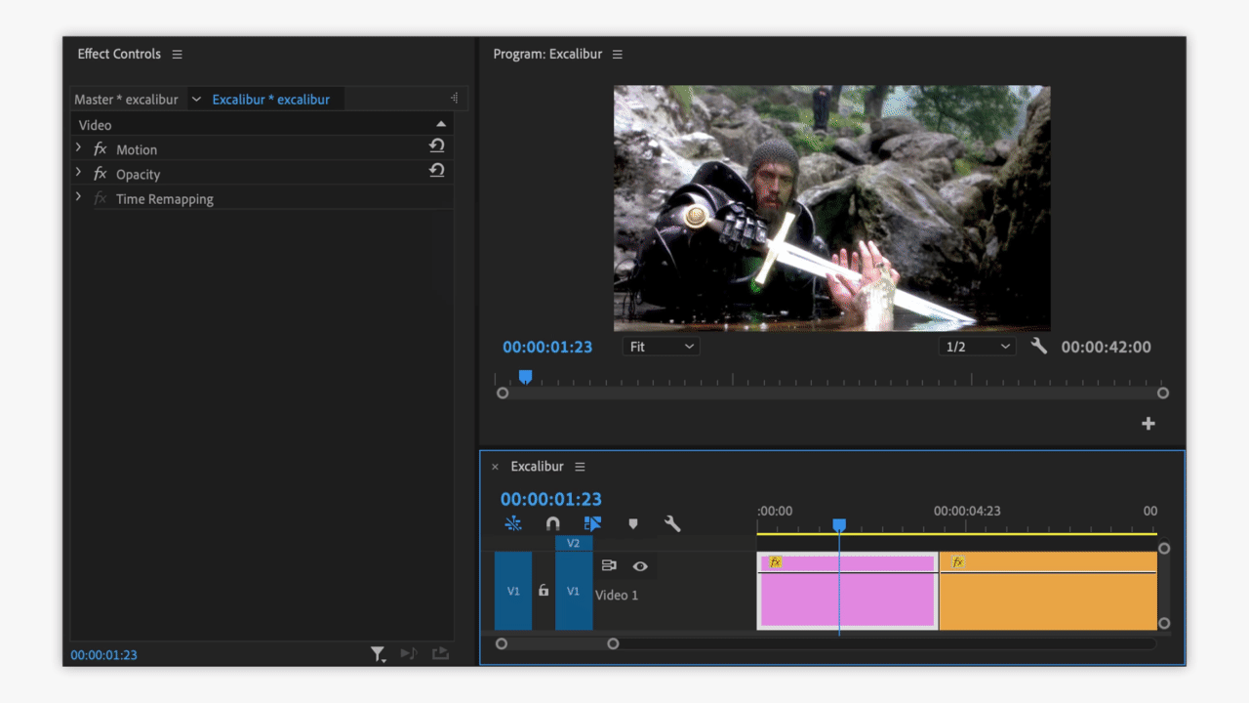Viewport: 1249px width, 703px height.
Task: Click the plus Button Editor icon
Action: 1148,423
